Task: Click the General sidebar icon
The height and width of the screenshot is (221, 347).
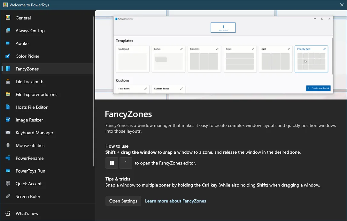Action: point(8,18)
